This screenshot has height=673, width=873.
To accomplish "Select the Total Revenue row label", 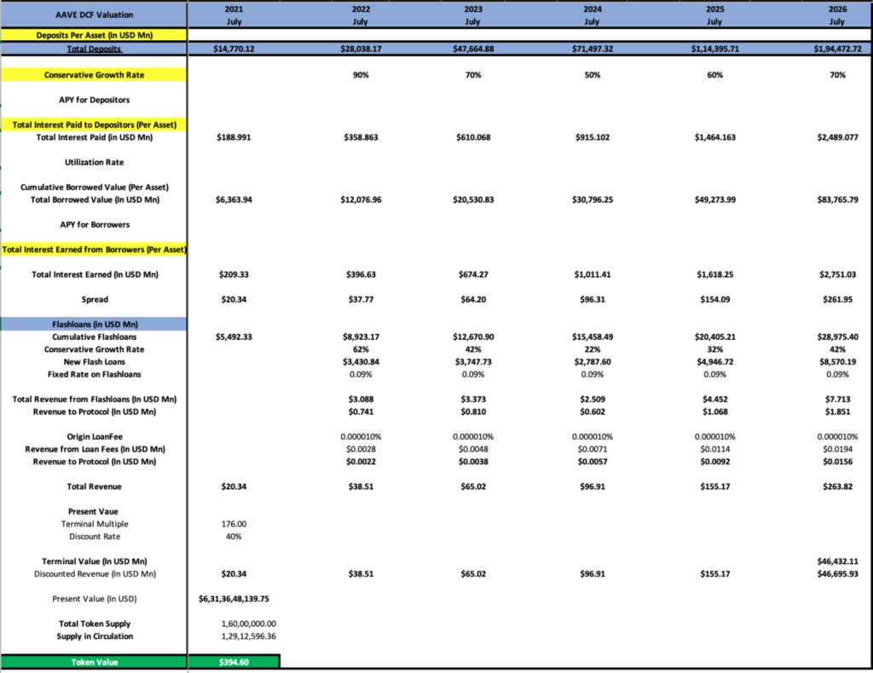I will tap(94, 486).
